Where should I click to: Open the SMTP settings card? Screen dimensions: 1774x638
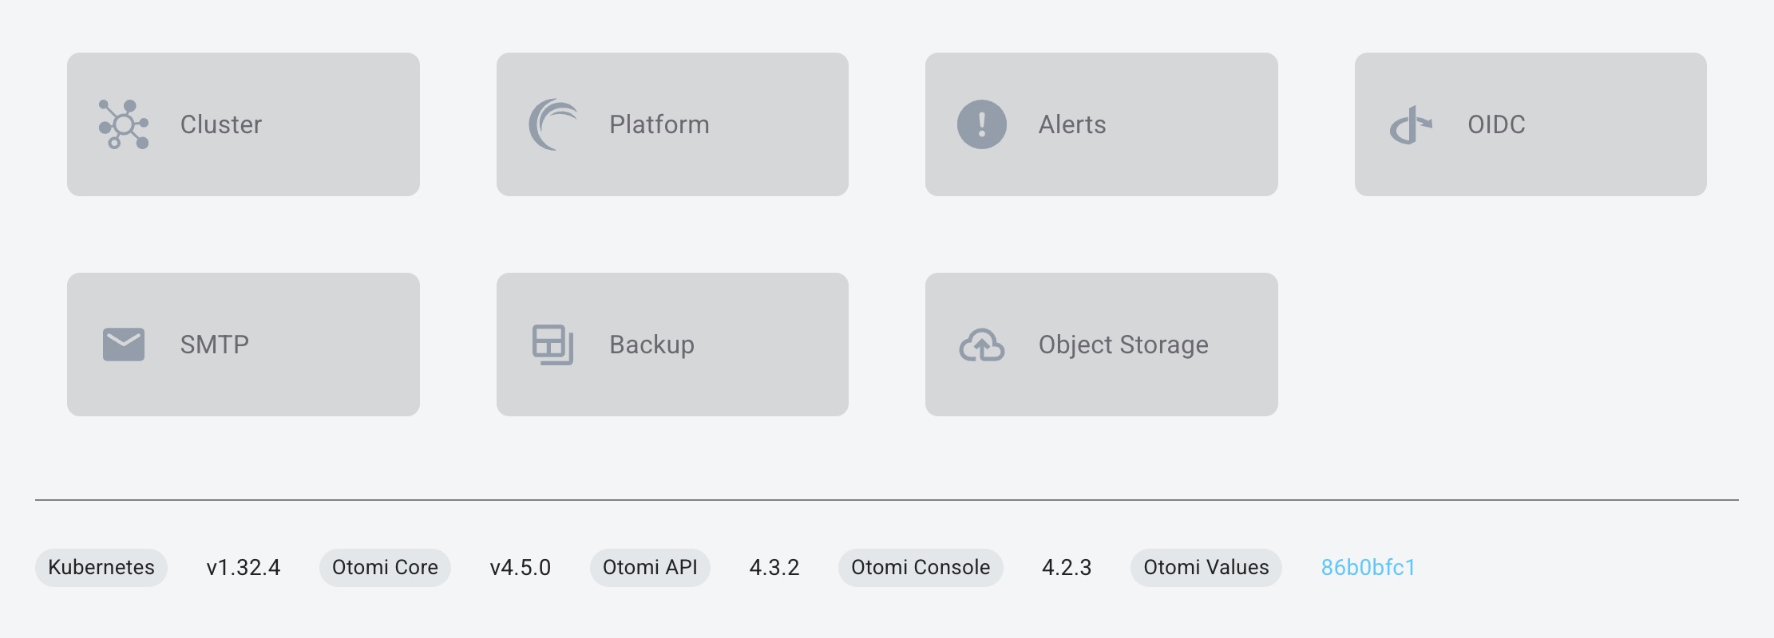point(243,345)
